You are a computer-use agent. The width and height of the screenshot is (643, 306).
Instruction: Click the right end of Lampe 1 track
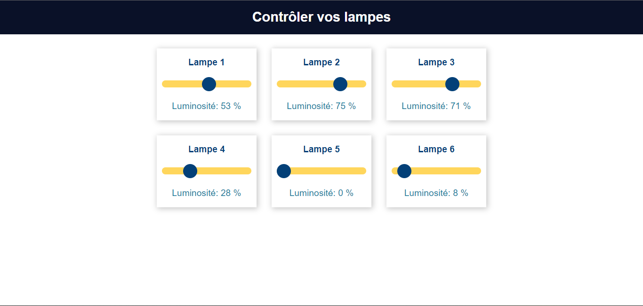tap(248, 84)
